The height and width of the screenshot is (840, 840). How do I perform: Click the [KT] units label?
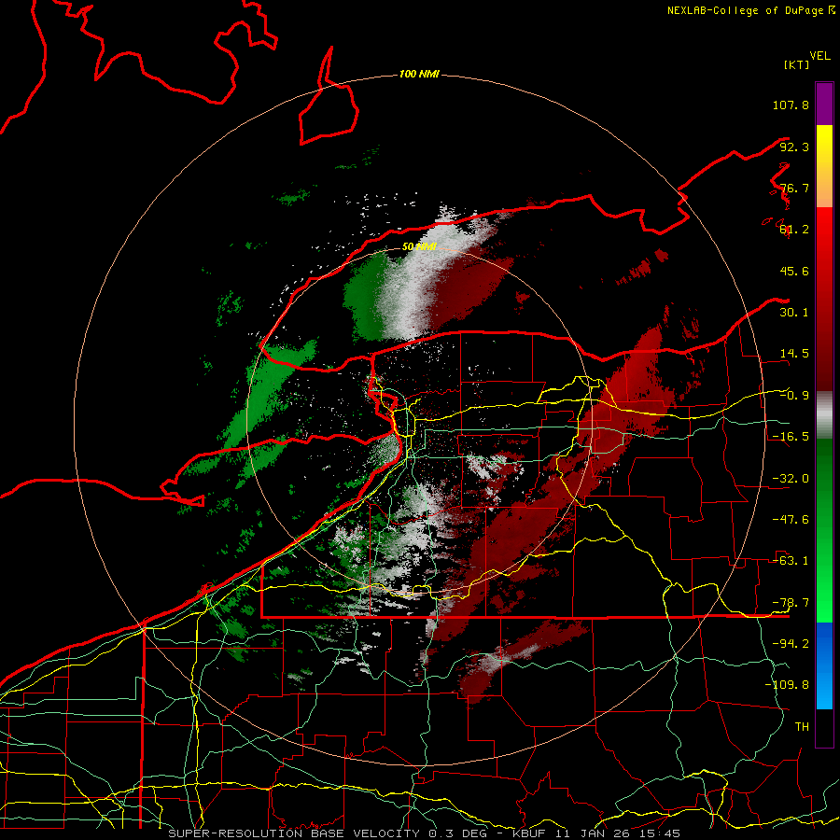[796, 64]
